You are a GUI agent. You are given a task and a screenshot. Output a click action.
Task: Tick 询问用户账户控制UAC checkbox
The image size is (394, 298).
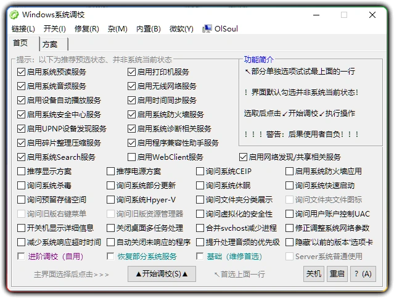[289, 214]
